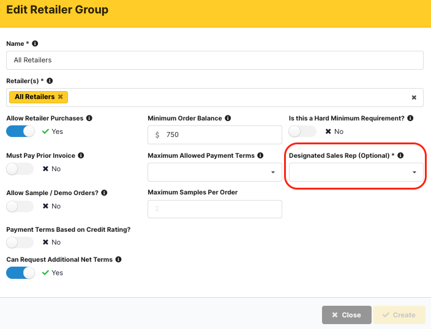The image size is (431, 329).
Task: Click the Close button
Action: point(347,315)
